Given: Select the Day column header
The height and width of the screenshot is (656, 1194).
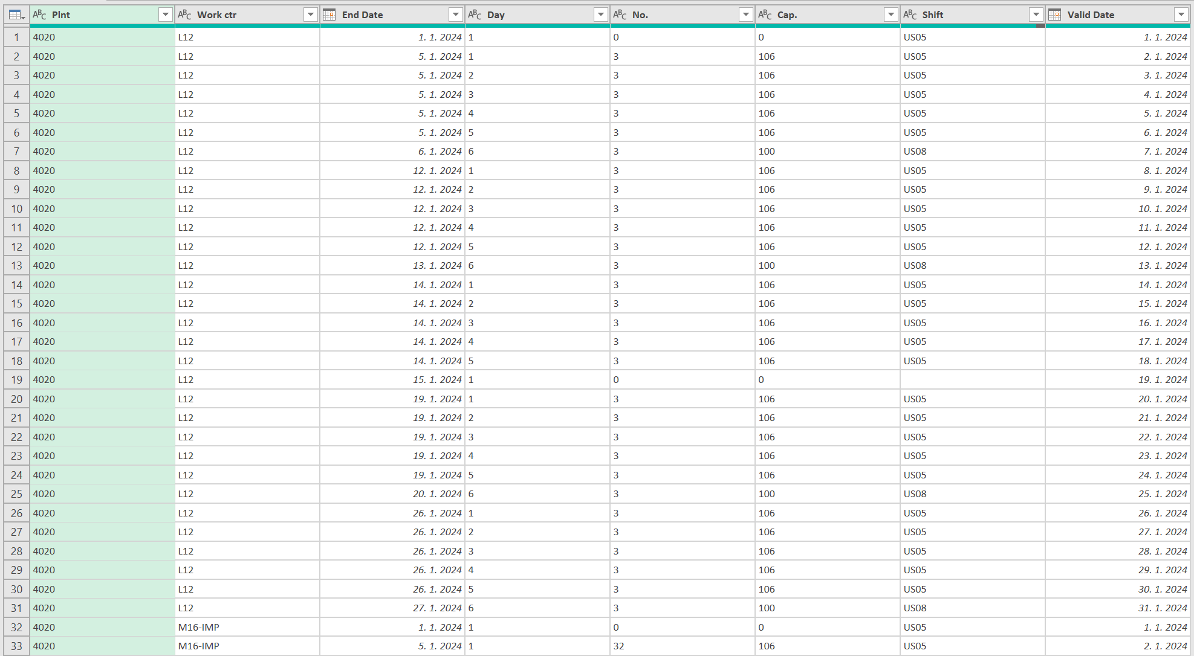Looking at the screenshot, I should (x=537, y=14).
